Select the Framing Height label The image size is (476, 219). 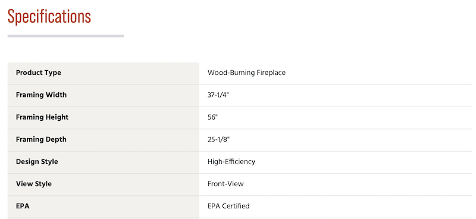(42, 117)
